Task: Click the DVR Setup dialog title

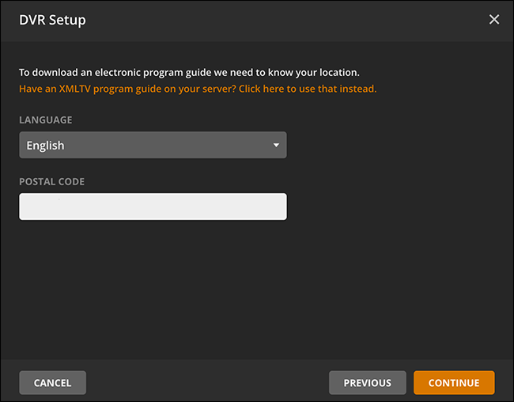Action: (52, 20)
